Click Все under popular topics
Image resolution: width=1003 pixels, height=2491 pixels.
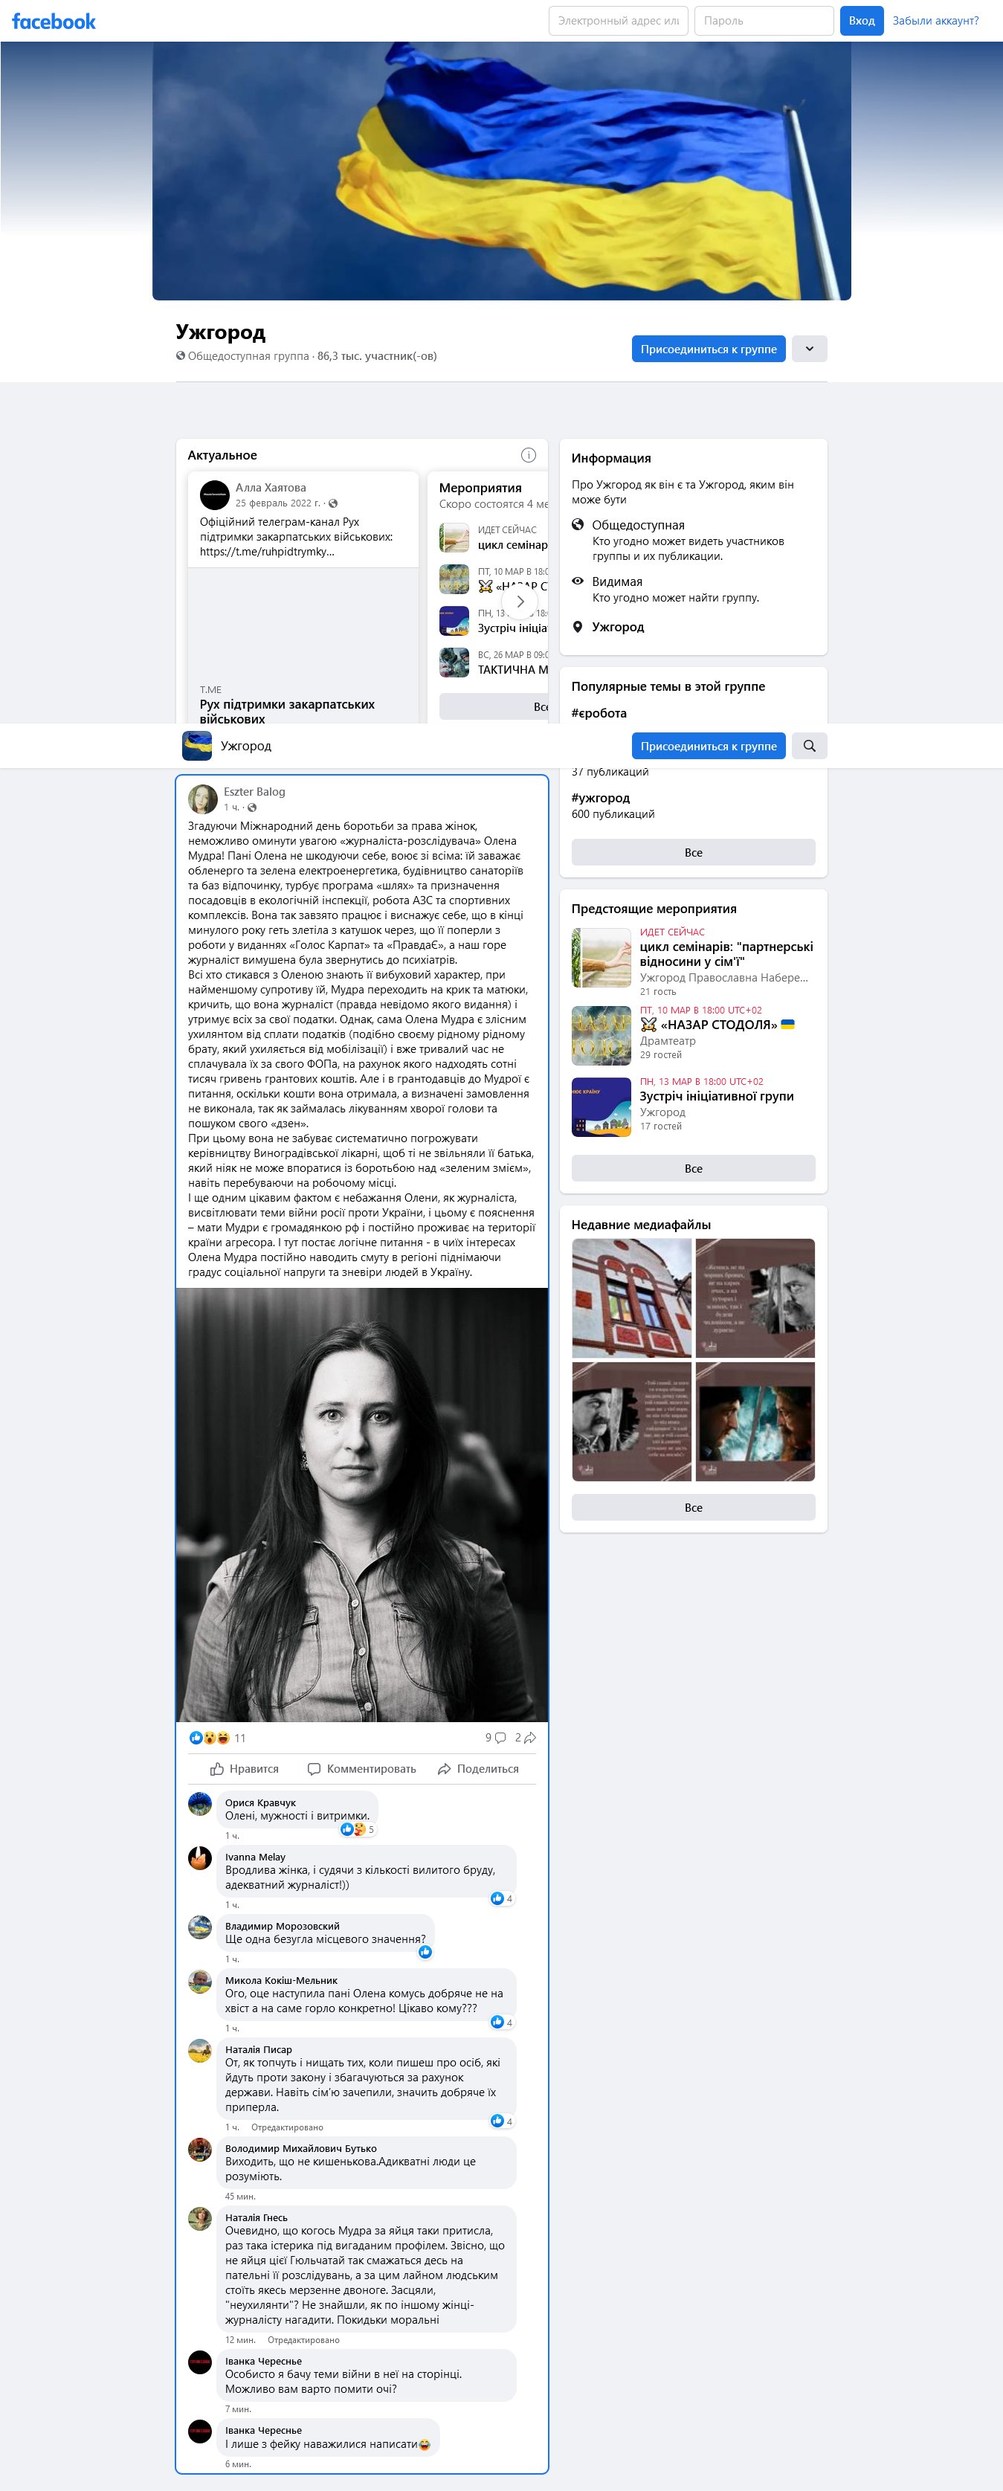click(x=694, y=852)
